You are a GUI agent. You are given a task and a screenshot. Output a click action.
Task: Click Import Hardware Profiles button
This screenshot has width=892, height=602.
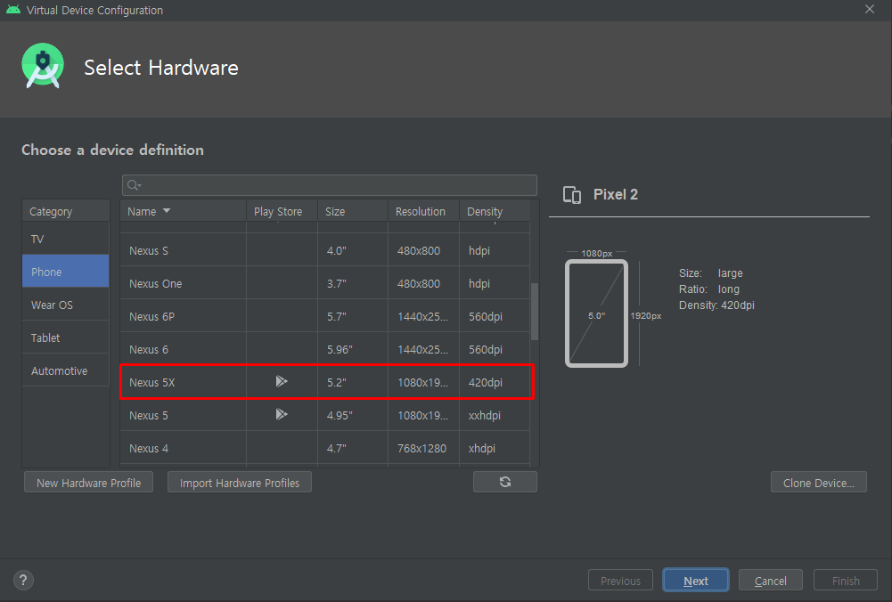240,483
